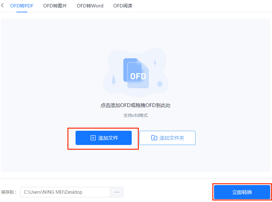Click the round tree decoration beside OFD icon

pyautogui.click(x=160, y=85)
